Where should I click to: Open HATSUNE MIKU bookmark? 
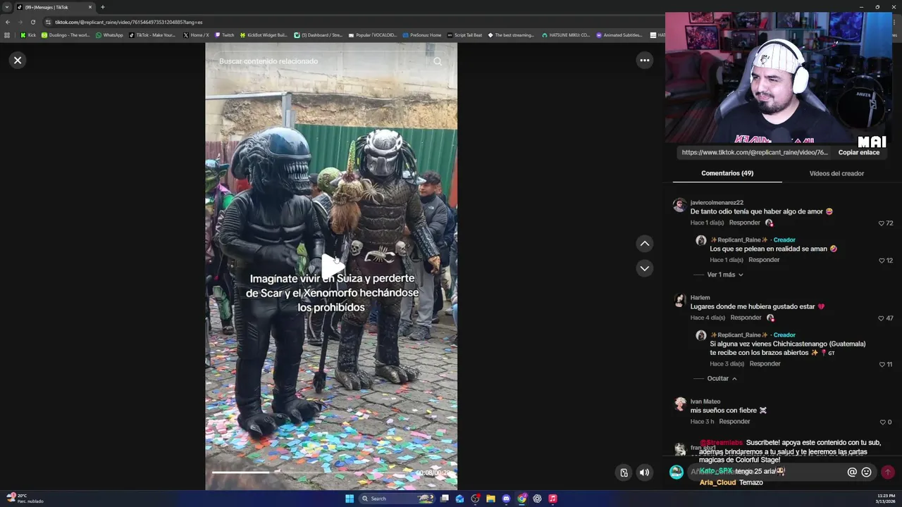tap(565, 35)
